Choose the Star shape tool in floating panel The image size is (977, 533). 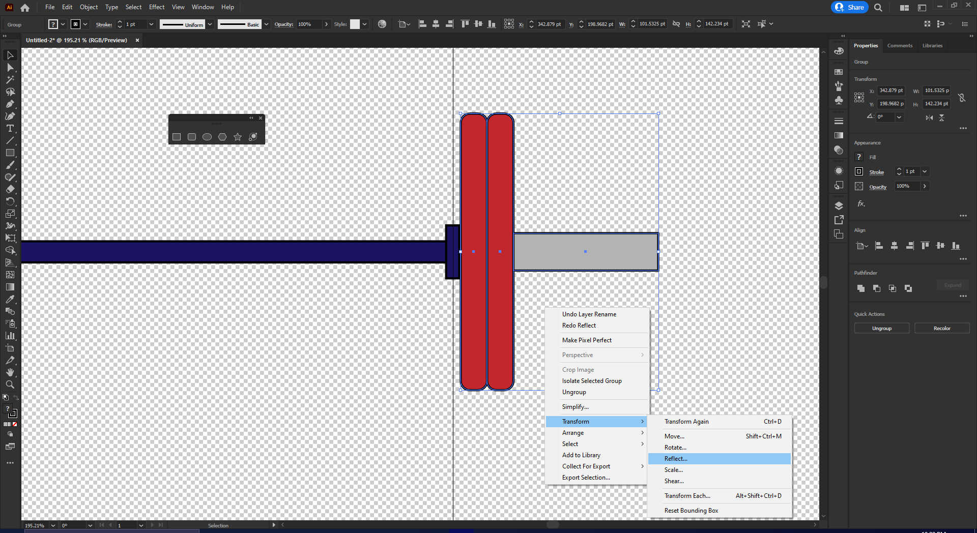238,137
